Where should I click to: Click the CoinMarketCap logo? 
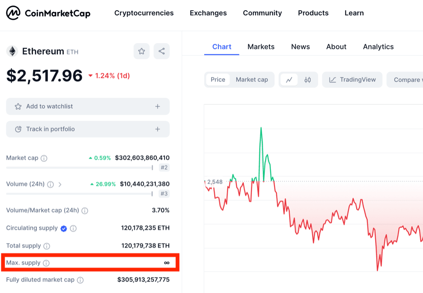coord(48,13)
